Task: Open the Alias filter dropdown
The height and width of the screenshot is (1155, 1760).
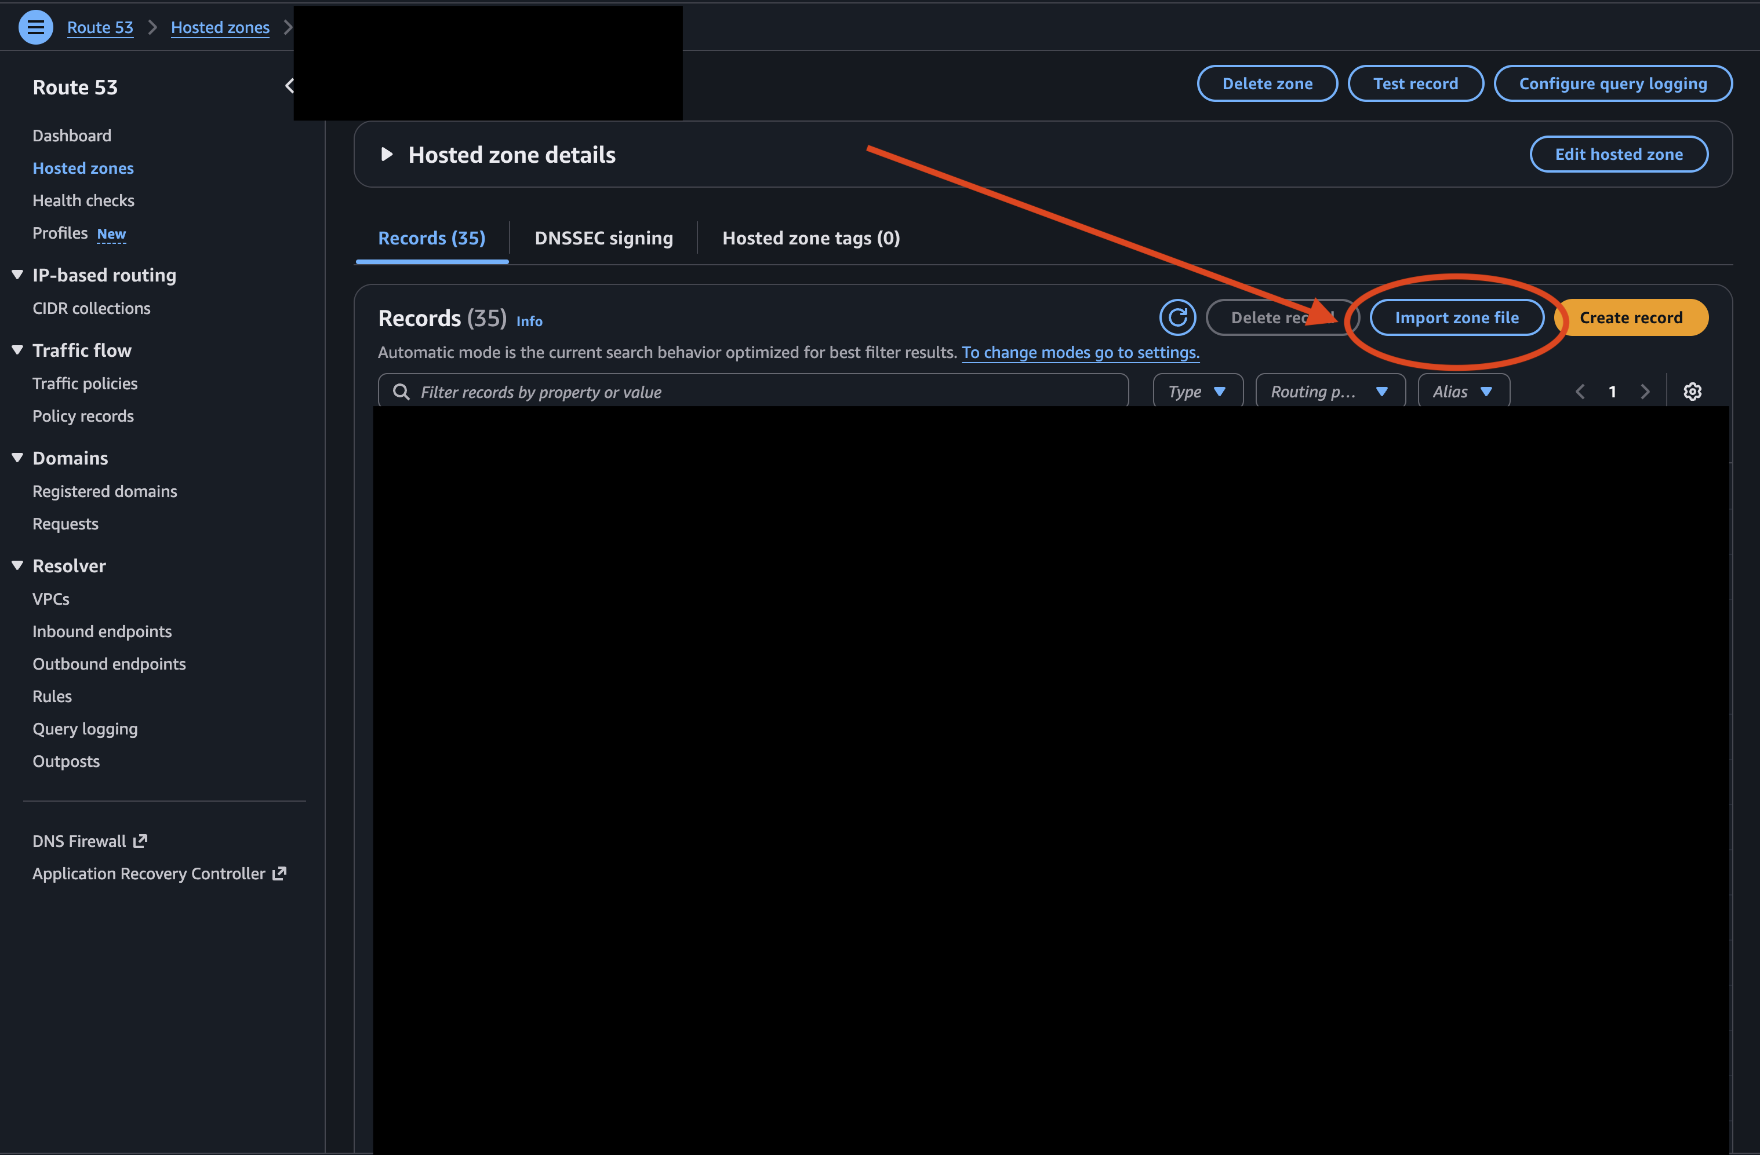Action: pyautogui.click(x=1463, y=390)
